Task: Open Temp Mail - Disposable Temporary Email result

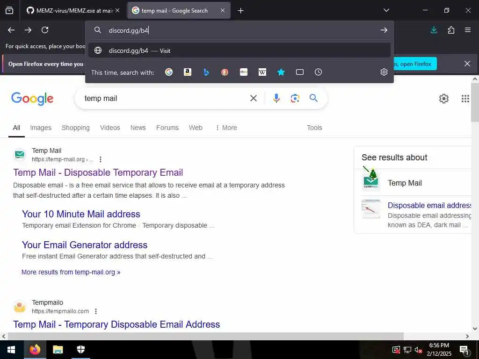Action: pos(98,172)
